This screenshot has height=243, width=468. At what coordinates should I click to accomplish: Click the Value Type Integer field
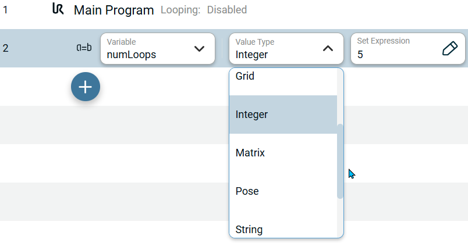[274, 48]
